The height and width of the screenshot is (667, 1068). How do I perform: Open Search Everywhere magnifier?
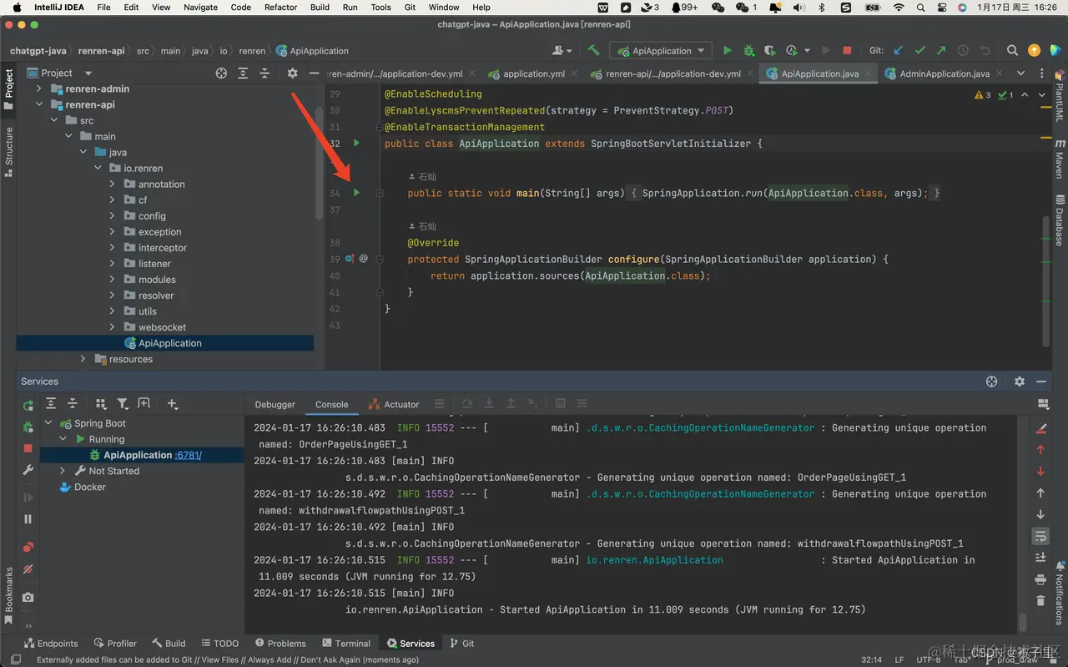(x=1012, y=50)
